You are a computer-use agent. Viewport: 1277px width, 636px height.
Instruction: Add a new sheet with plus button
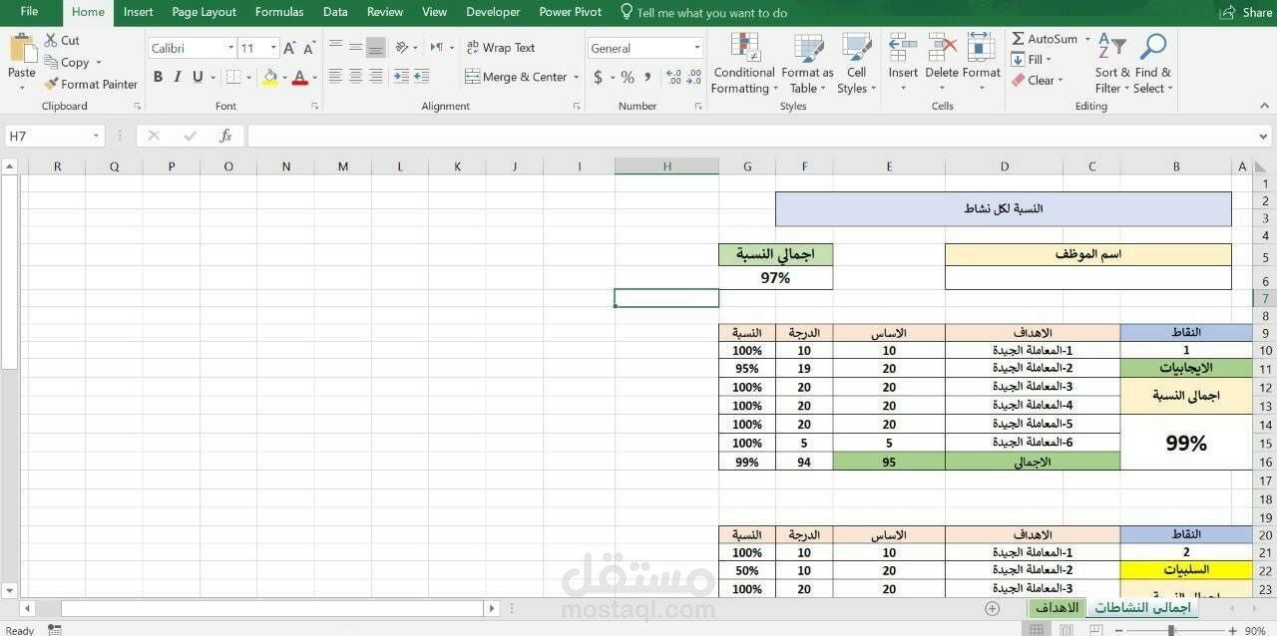tap(992, 608)
